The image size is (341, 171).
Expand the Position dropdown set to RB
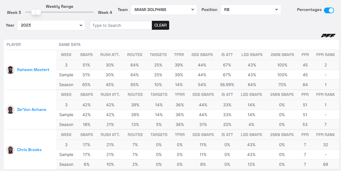click(250, 10)
